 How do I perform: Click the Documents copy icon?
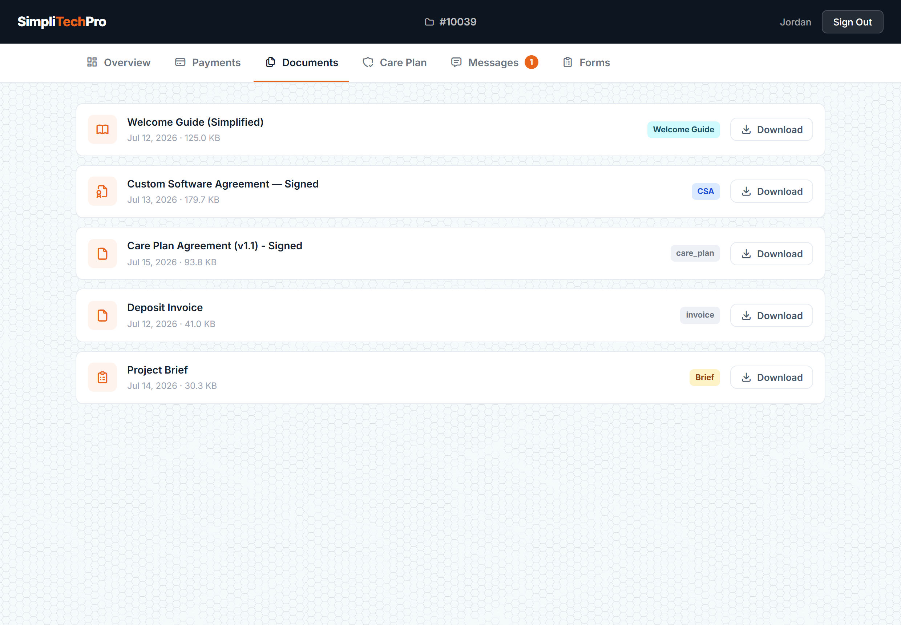270,62
